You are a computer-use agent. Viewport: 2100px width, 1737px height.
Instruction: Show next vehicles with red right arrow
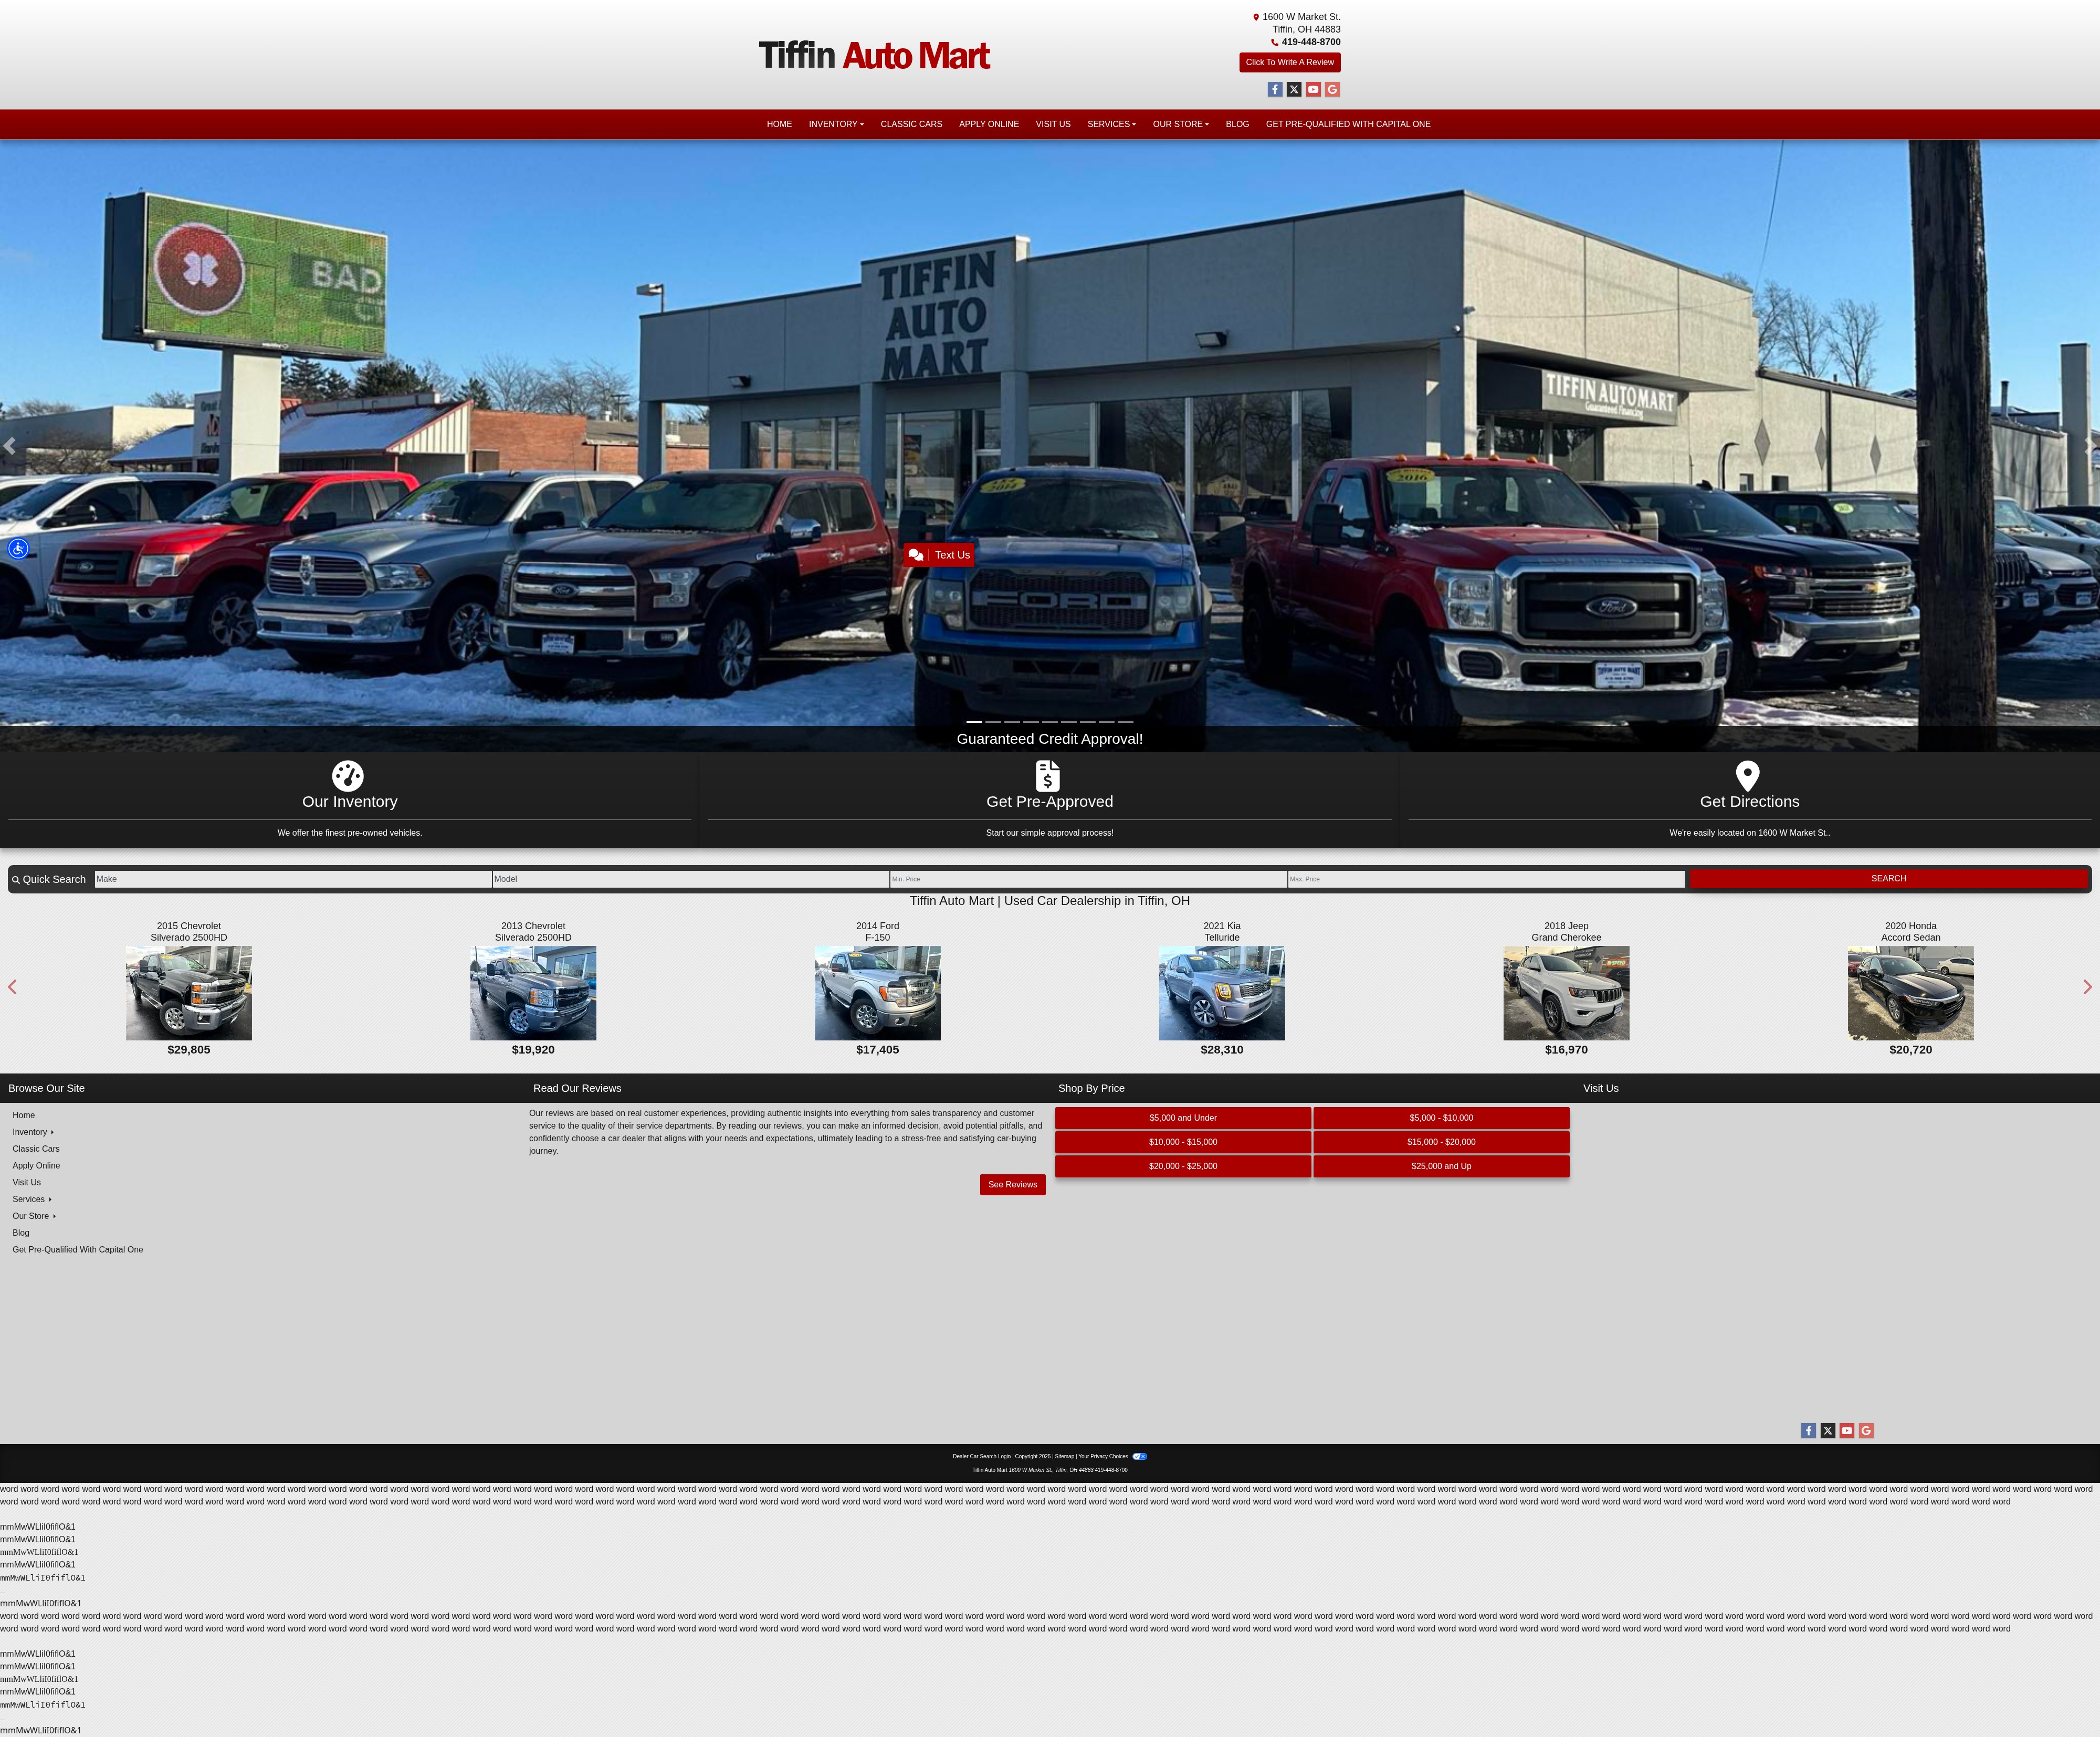(x=2087, y=987)
